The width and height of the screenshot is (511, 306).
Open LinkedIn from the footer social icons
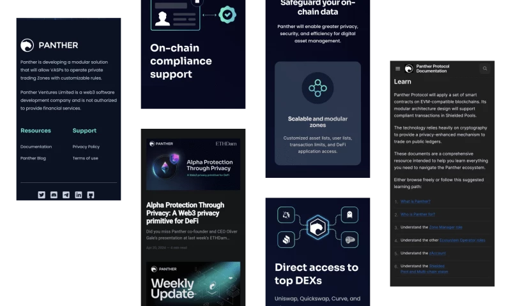pos(79,195)
